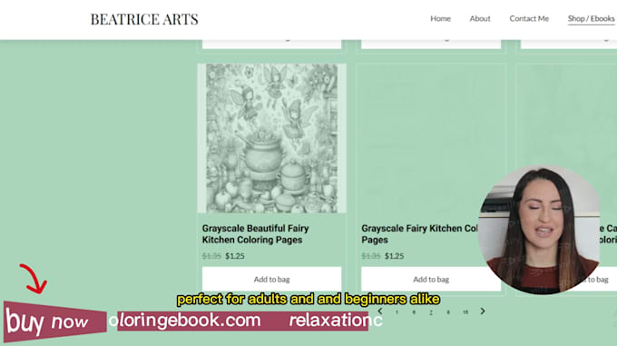The width and height of the screenshot is (617, 346).
Task: Go to previous products page arrow
Action: (380, 311)
